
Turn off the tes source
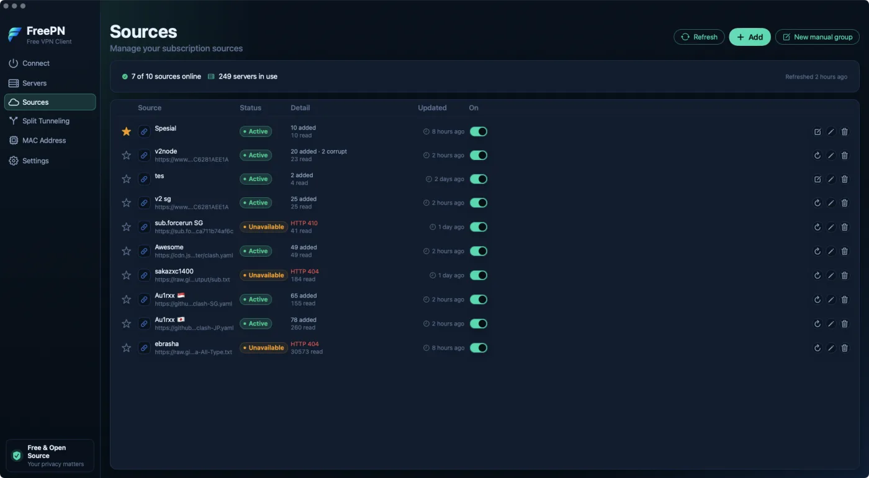[479, 179]
